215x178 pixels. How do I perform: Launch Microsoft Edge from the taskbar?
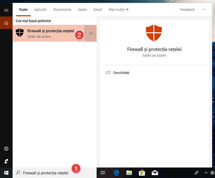point(116,173)
